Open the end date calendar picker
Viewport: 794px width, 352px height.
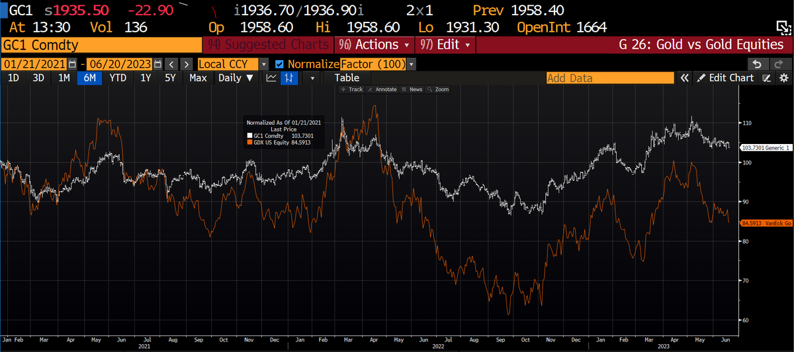(157, 65)
